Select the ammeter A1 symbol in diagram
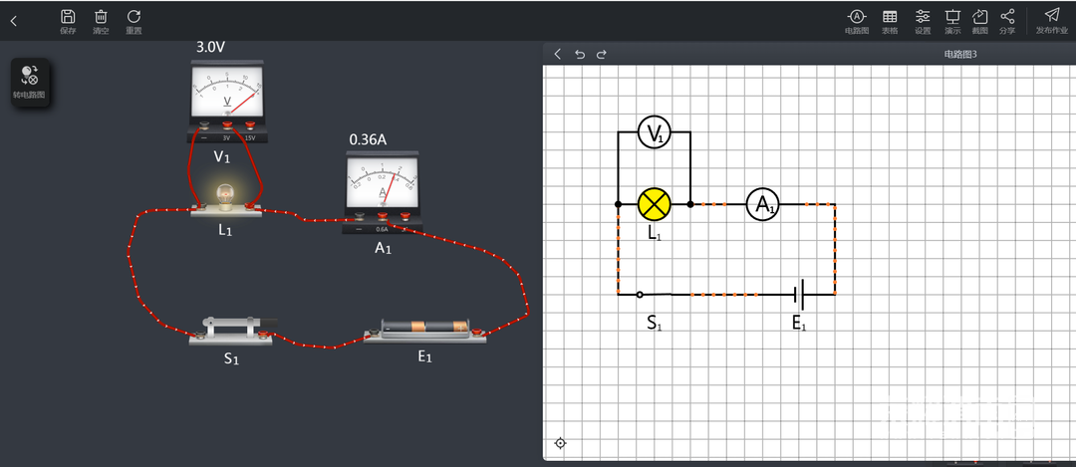The height and width of the screenshot is (467, 1076). (762, 205)
